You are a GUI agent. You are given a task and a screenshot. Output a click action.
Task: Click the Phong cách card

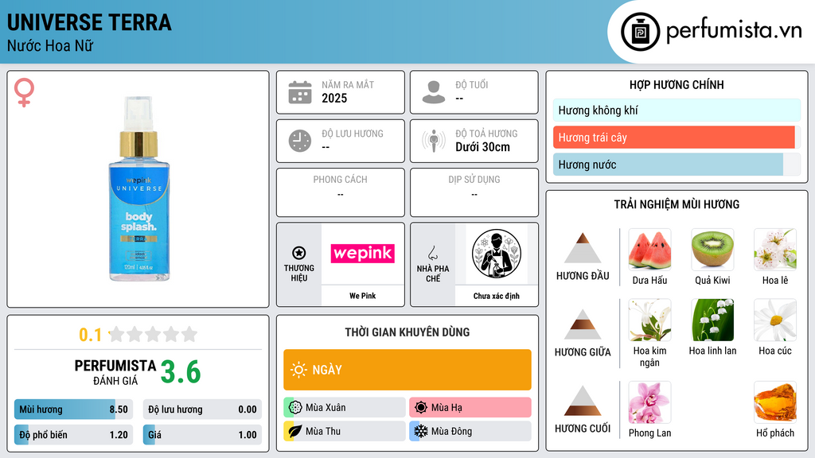341,192
